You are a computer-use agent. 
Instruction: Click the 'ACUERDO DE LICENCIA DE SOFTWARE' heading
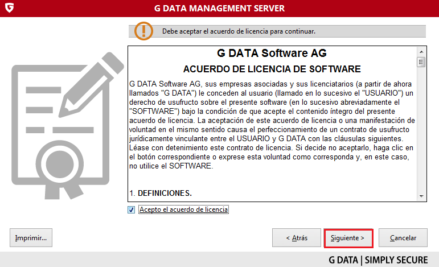272,69
